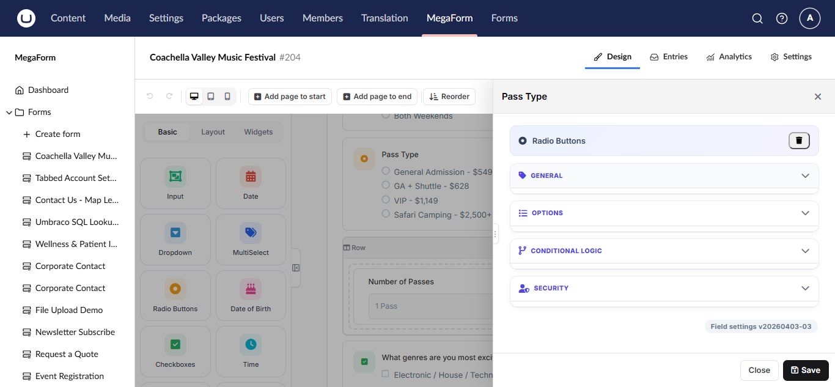The image size is (835, 387).
Task: Add the MultiSelect field widget
Action: click(x=251, y=240)
